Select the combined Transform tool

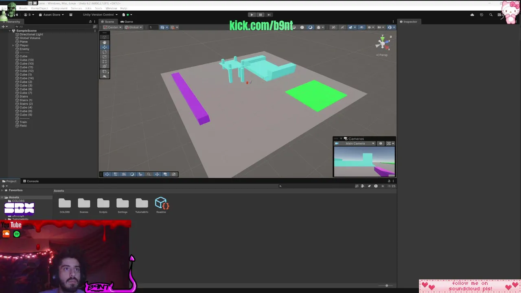click(105, 66)
